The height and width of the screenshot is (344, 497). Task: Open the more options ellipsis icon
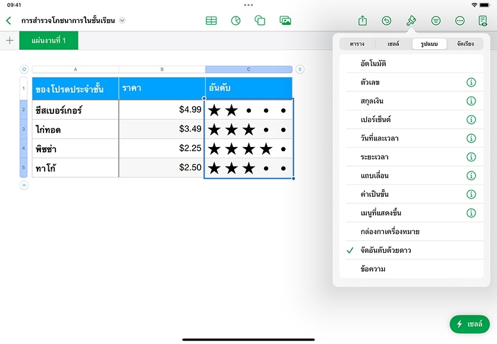460,21
